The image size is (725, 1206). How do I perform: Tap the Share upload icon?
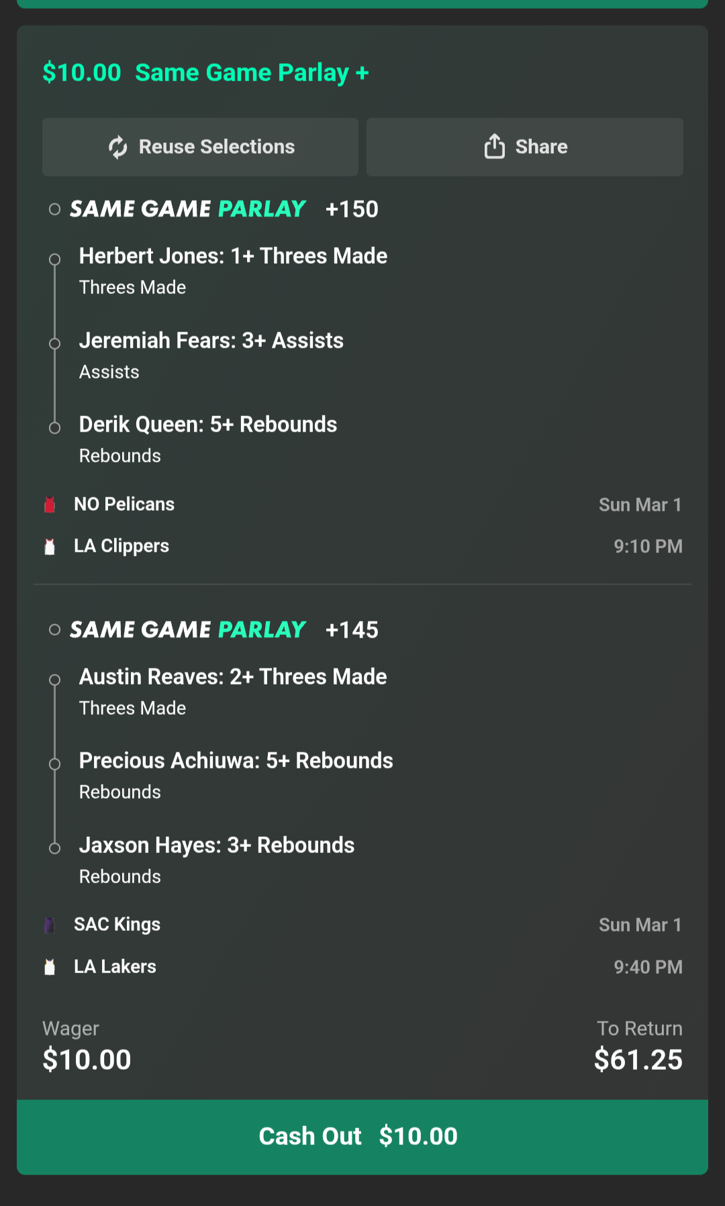coord(494,146)
